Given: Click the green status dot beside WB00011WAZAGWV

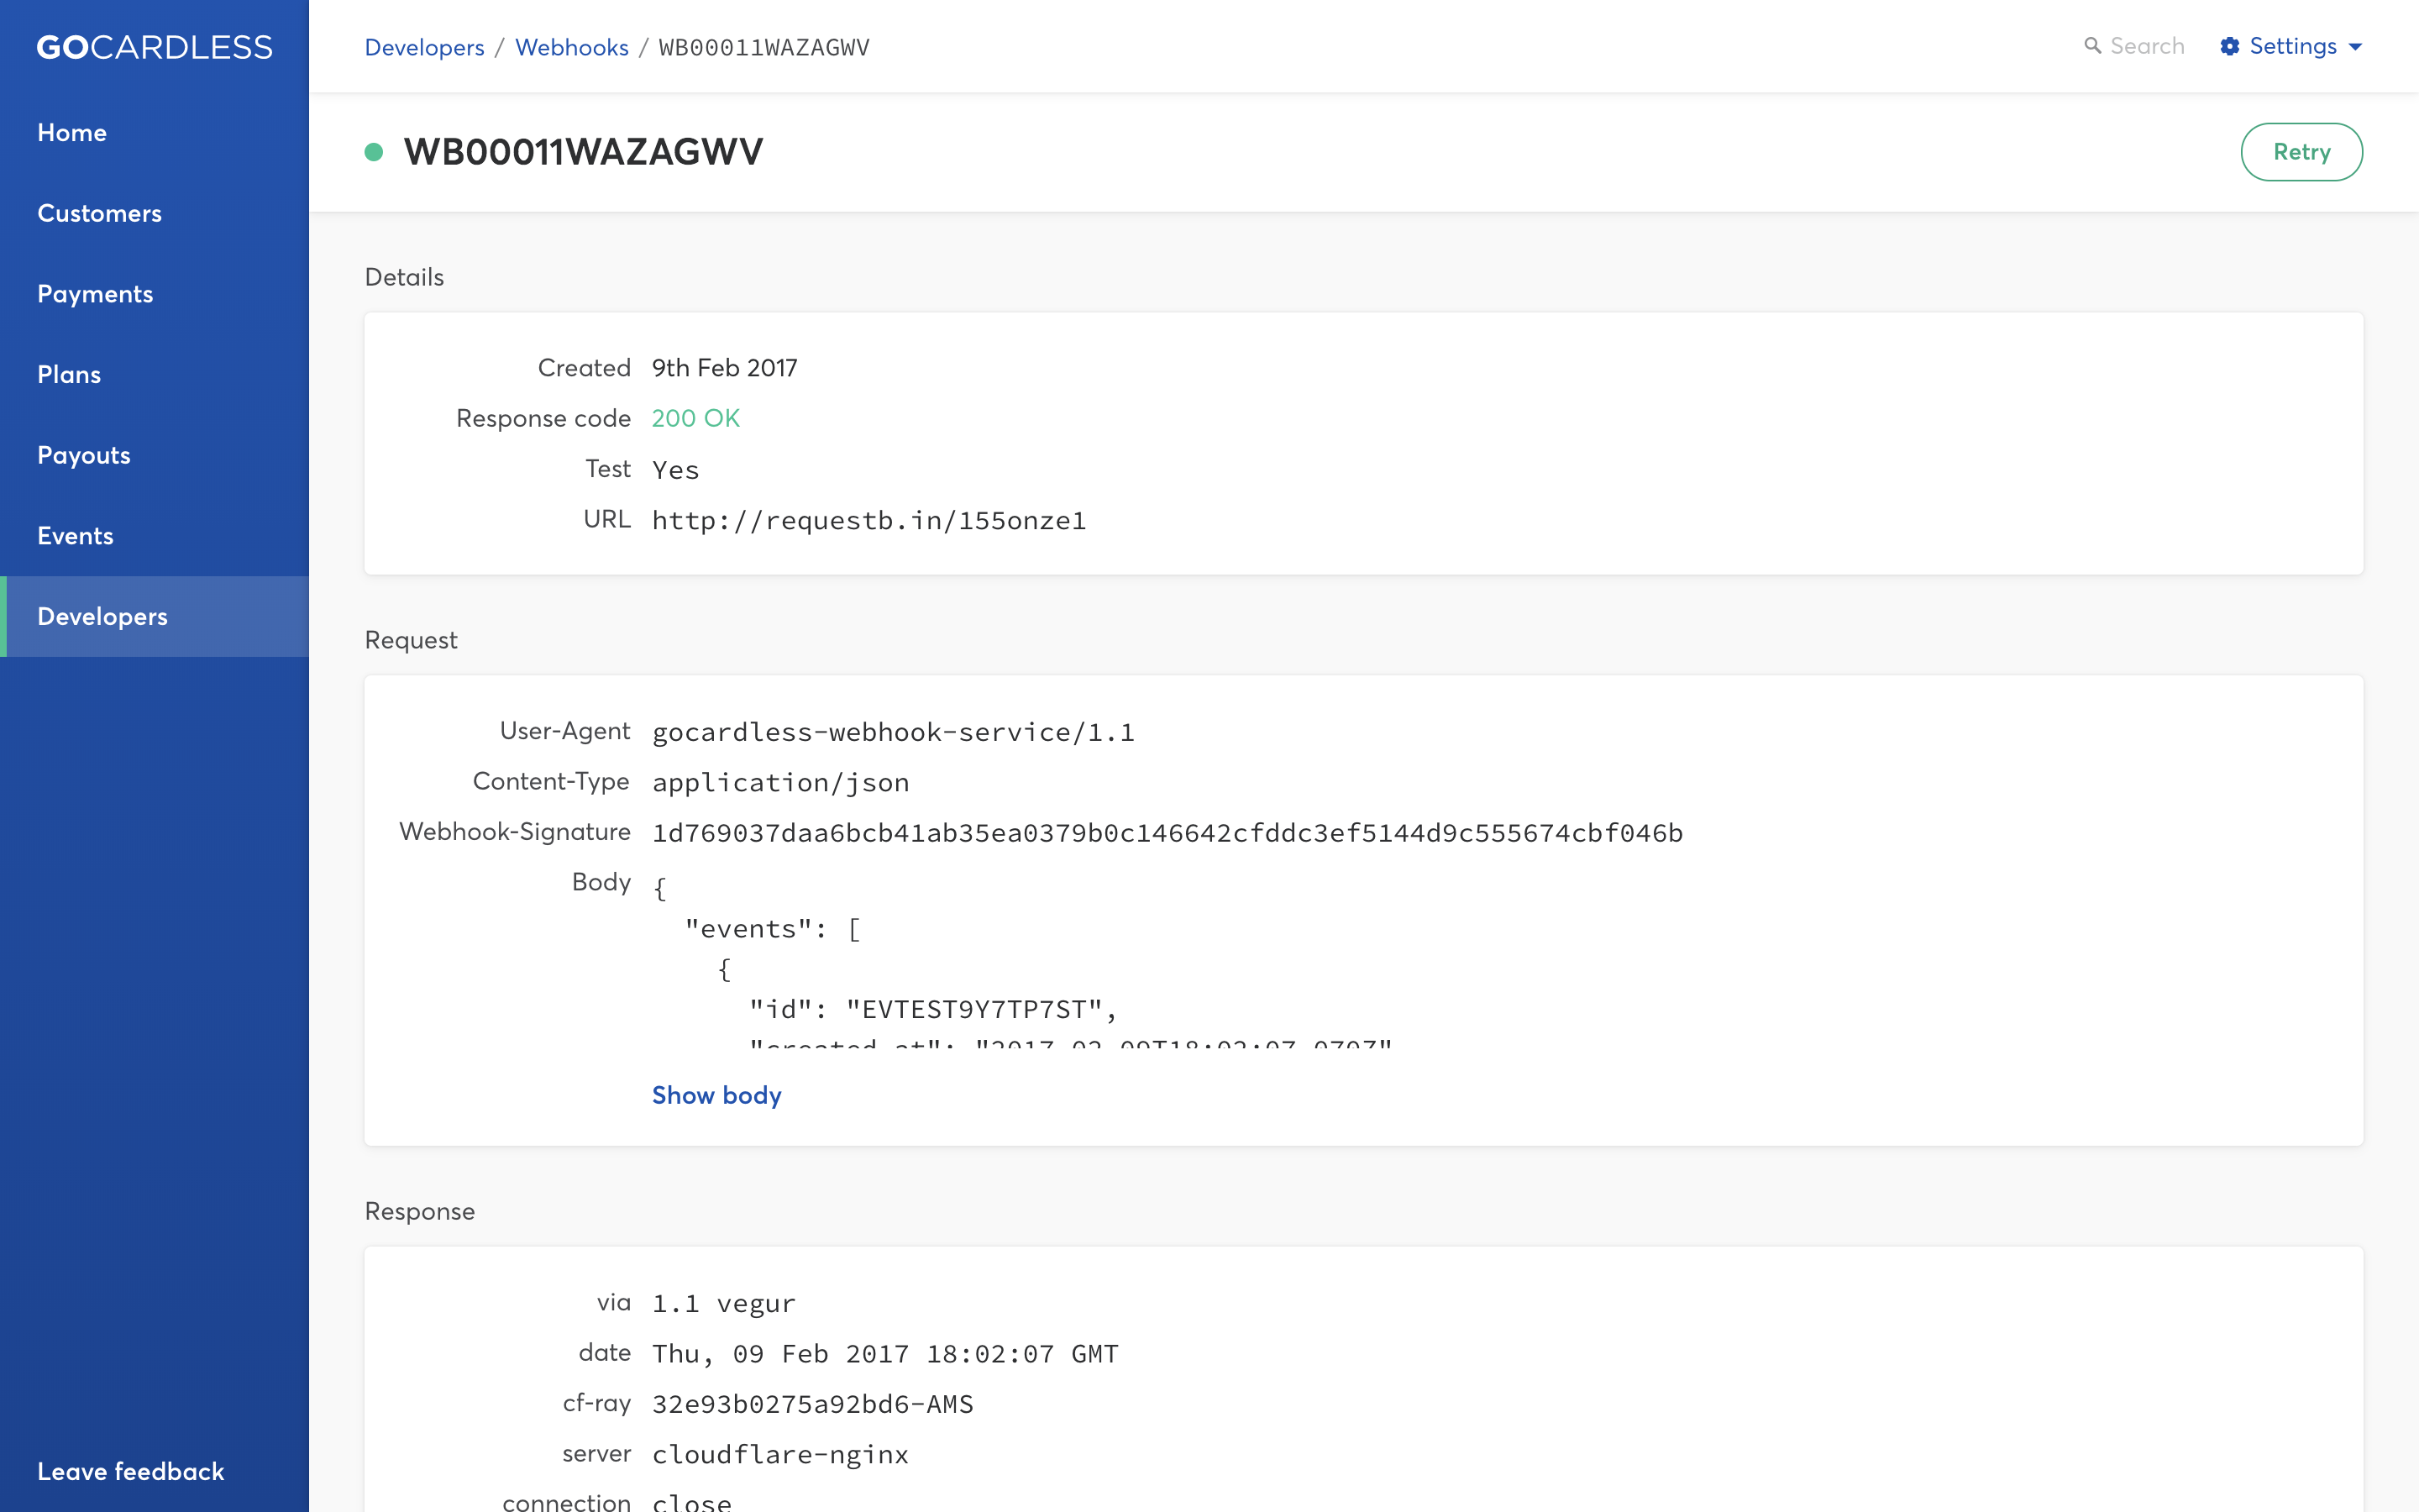Looking at the screenshot, I should [x=374, y=152].
